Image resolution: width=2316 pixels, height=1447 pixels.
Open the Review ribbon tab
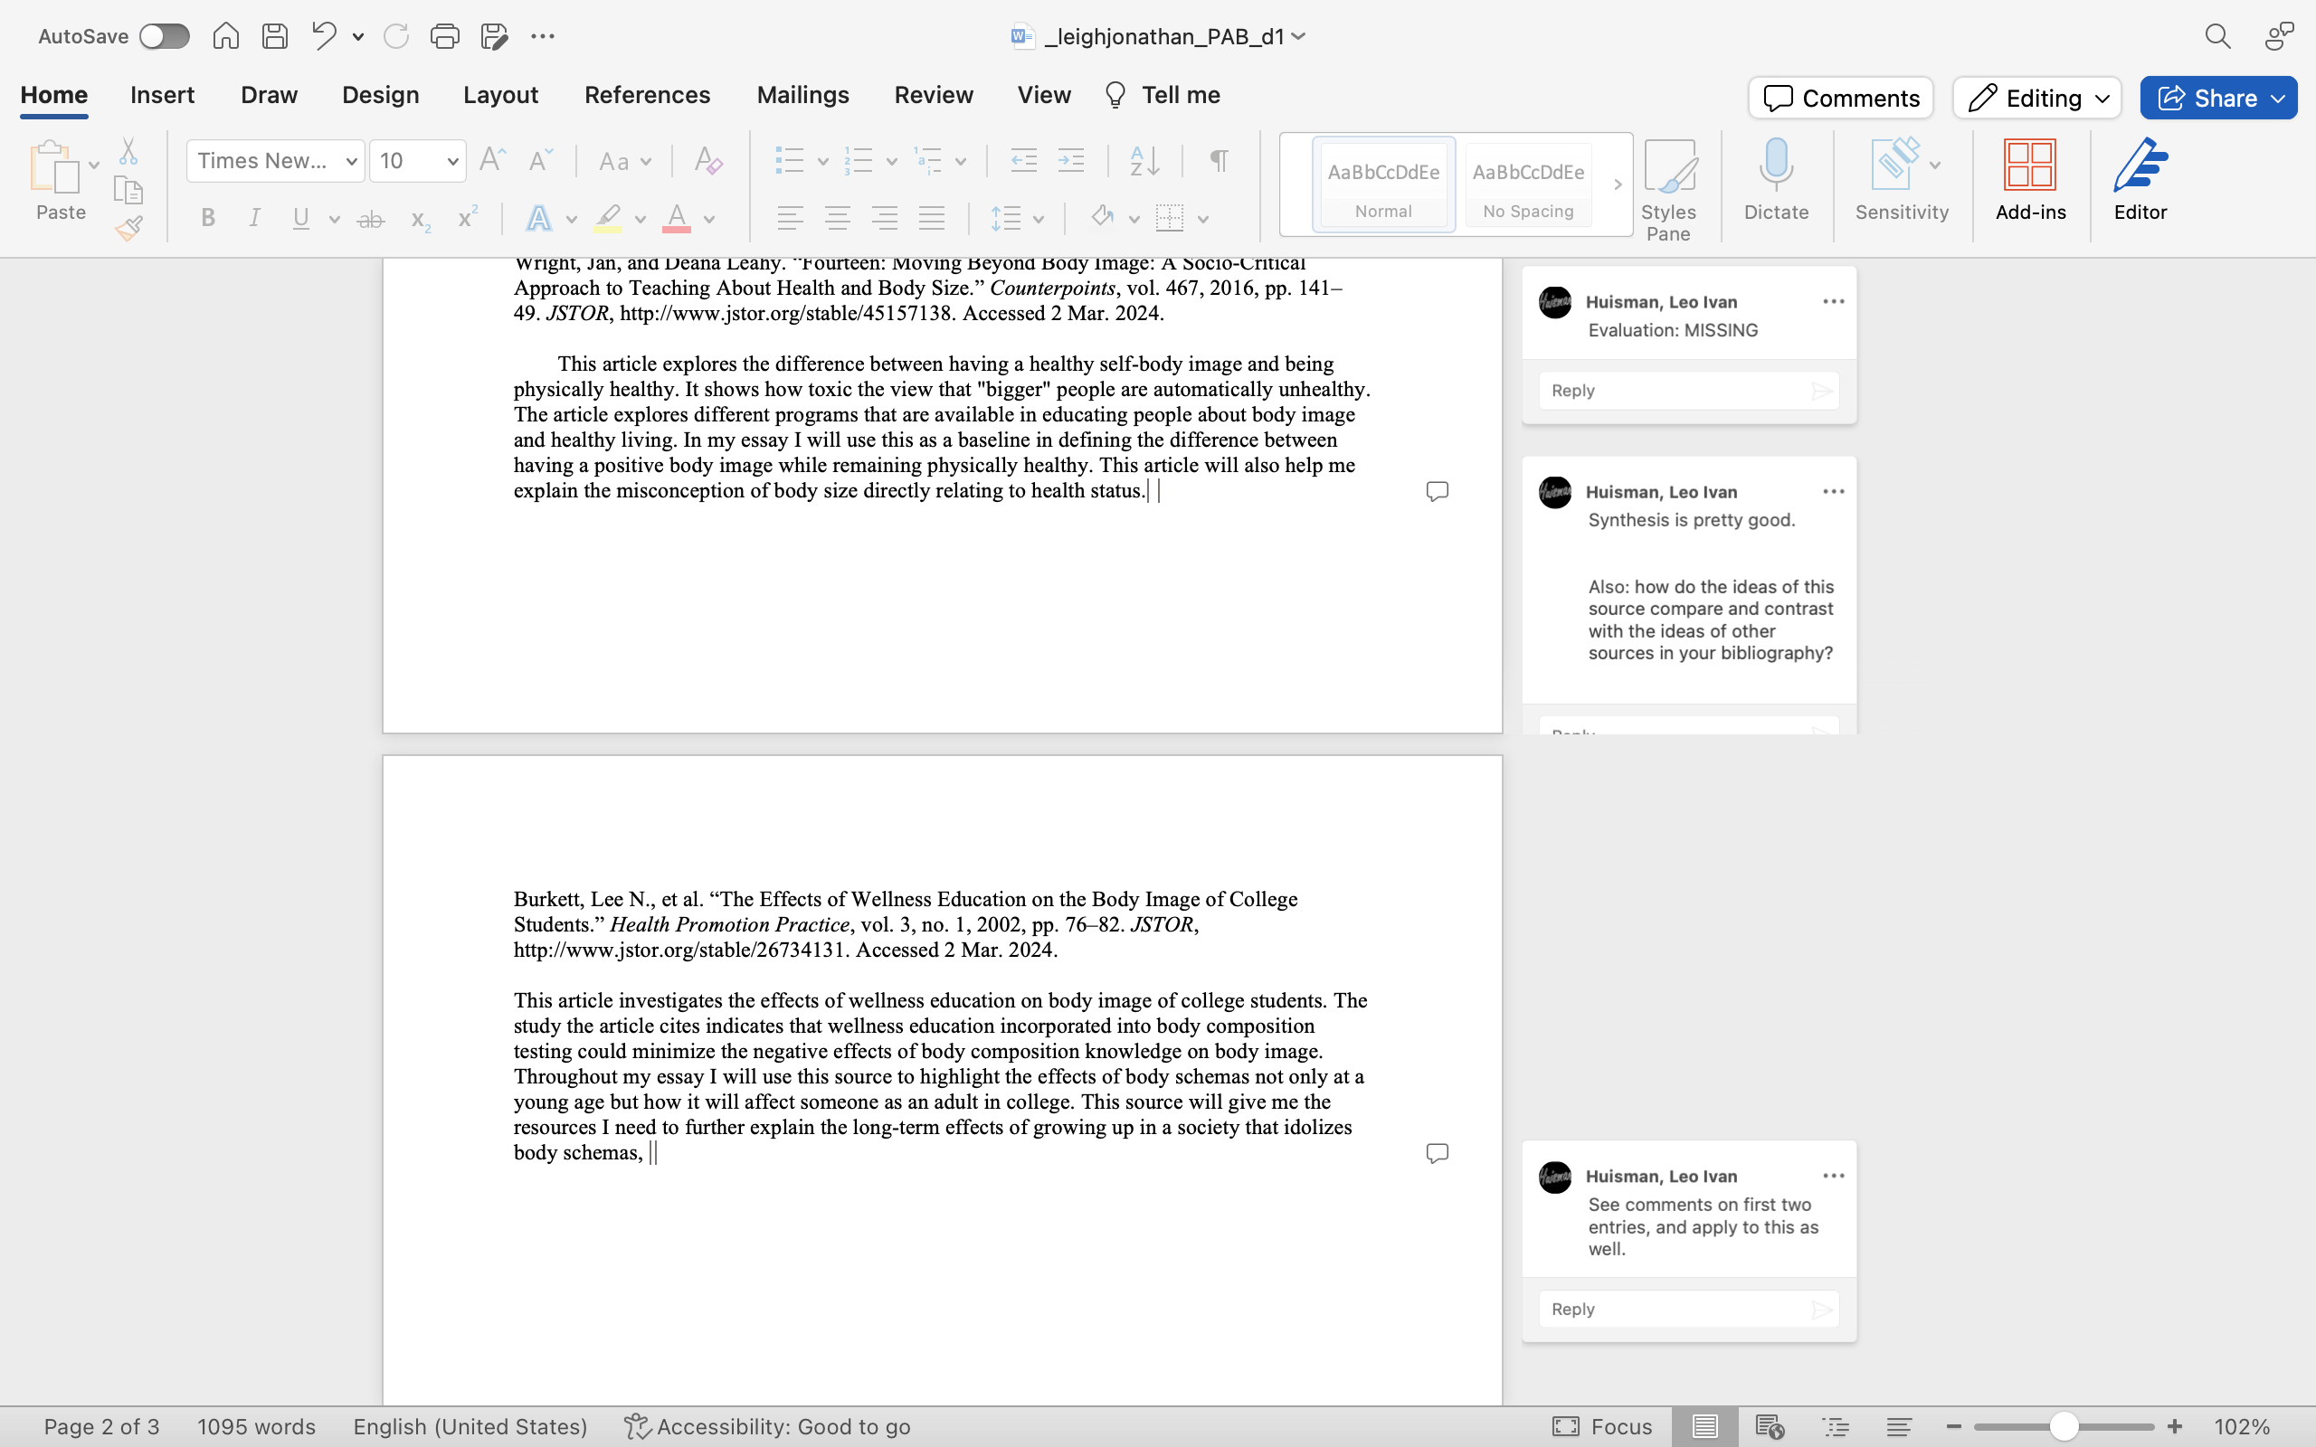click(933, 95)
